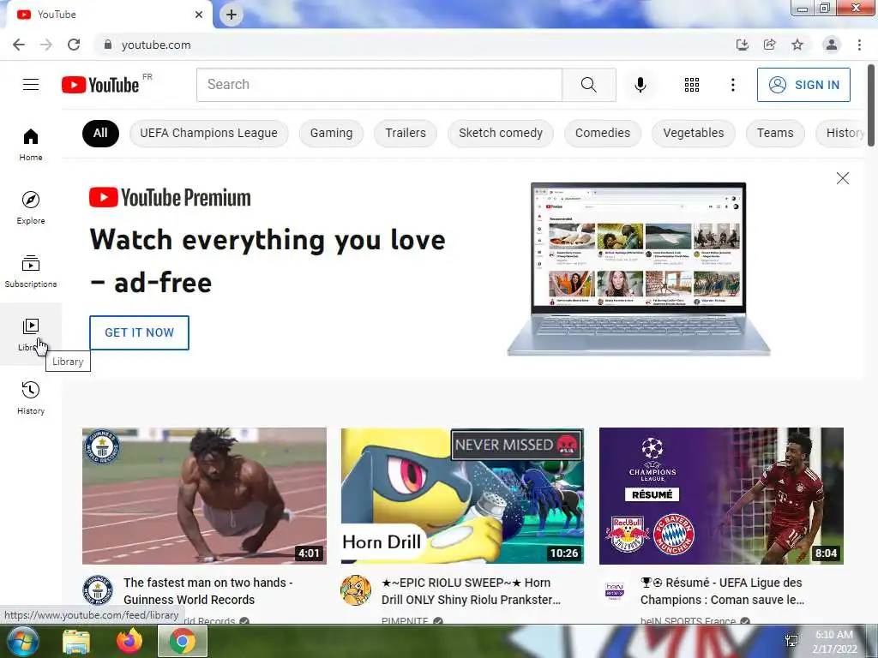
Task: Open Chrome three-dot menu
Action: [859, 45]
